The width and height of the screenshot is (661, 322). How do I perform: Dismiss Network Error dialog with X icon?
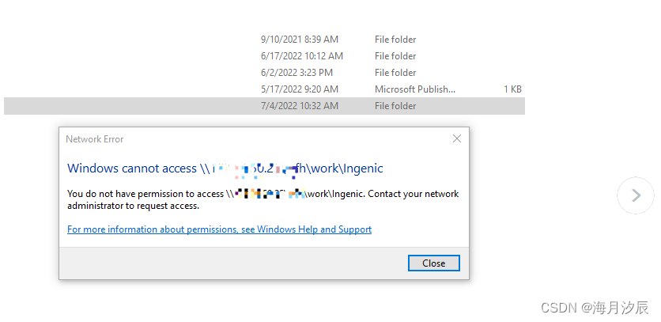pyautogui.click(x=456, y=139)
